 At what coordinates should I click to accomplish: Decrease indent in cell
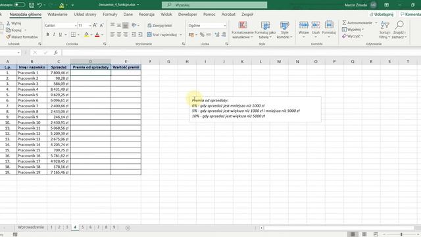(x=134, y=35)
